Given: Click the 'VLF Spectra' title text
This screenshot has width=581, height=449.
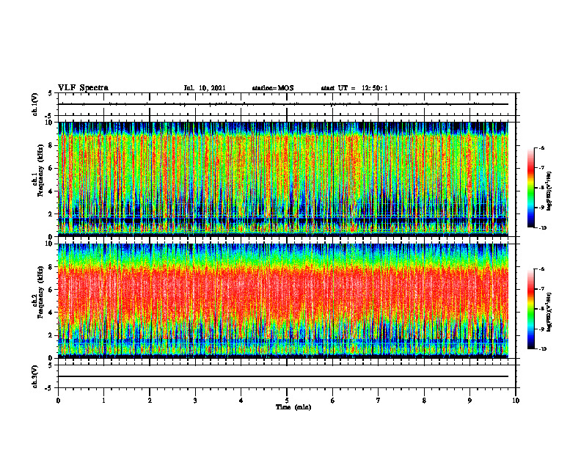Looking at the screenshot, I should click(x=83, y=88).
